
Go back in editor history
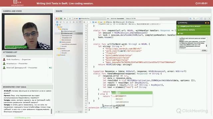pyautogui.click(x=87, y=22)
